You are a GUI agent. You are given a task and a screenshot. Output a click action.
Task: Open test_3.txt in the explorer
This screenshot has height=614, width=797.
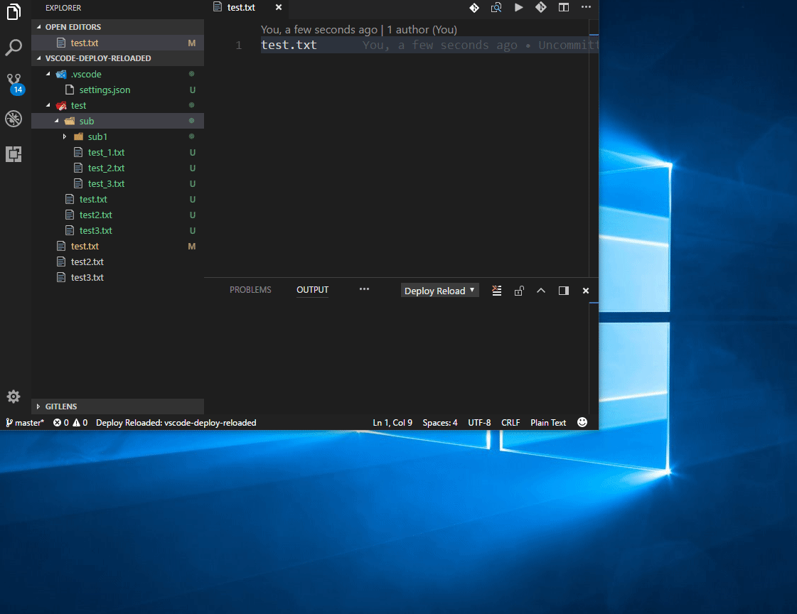click(x=117, y=184)
